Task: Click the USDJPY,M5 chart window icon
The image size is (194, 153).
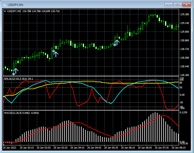Action: 4,5
